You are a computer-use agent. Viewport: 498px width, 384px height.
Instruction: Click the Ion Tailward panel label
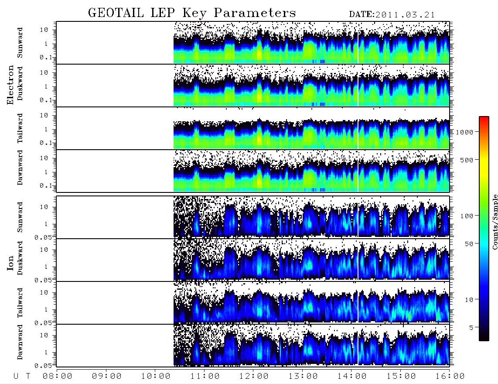(x=20, y=303)
